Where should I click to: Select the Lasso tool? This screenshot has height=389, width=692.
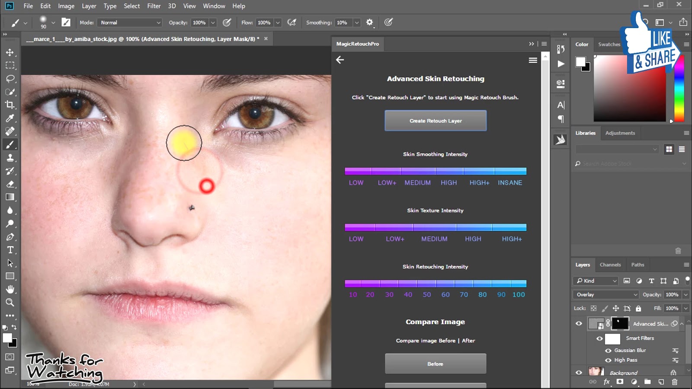pyautogui.click(x=10, y=78)
